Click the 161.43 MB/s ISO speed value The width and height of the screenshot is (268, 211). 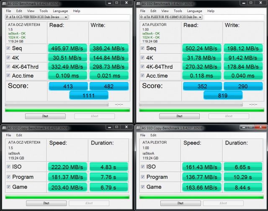(x=202, y=167)
